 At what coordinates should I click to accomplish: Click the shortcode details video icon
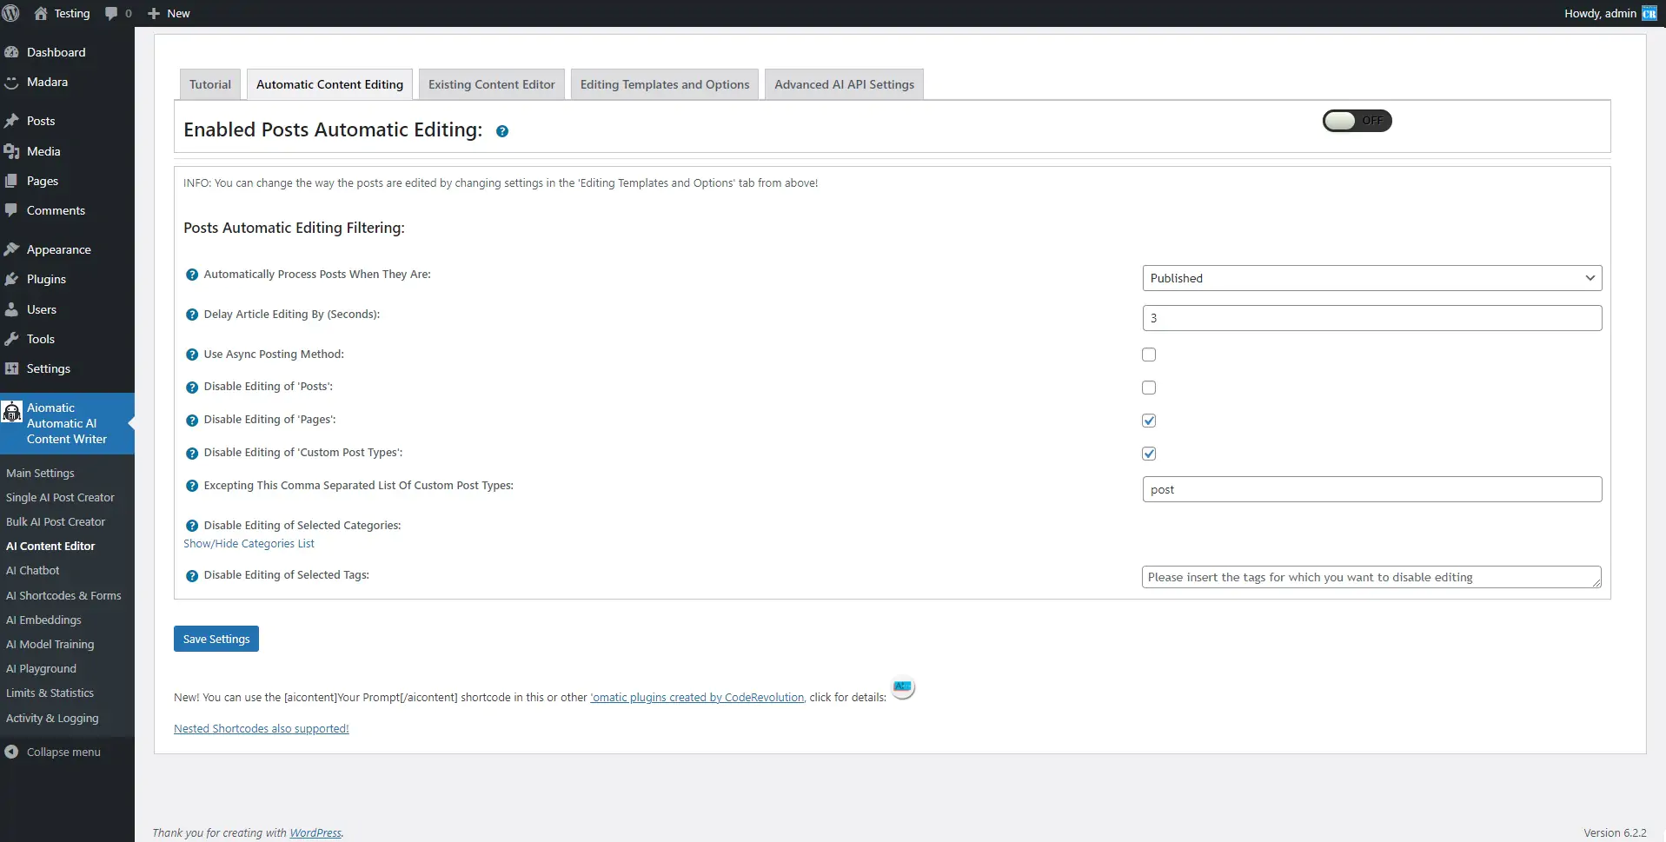coord(903,686)
